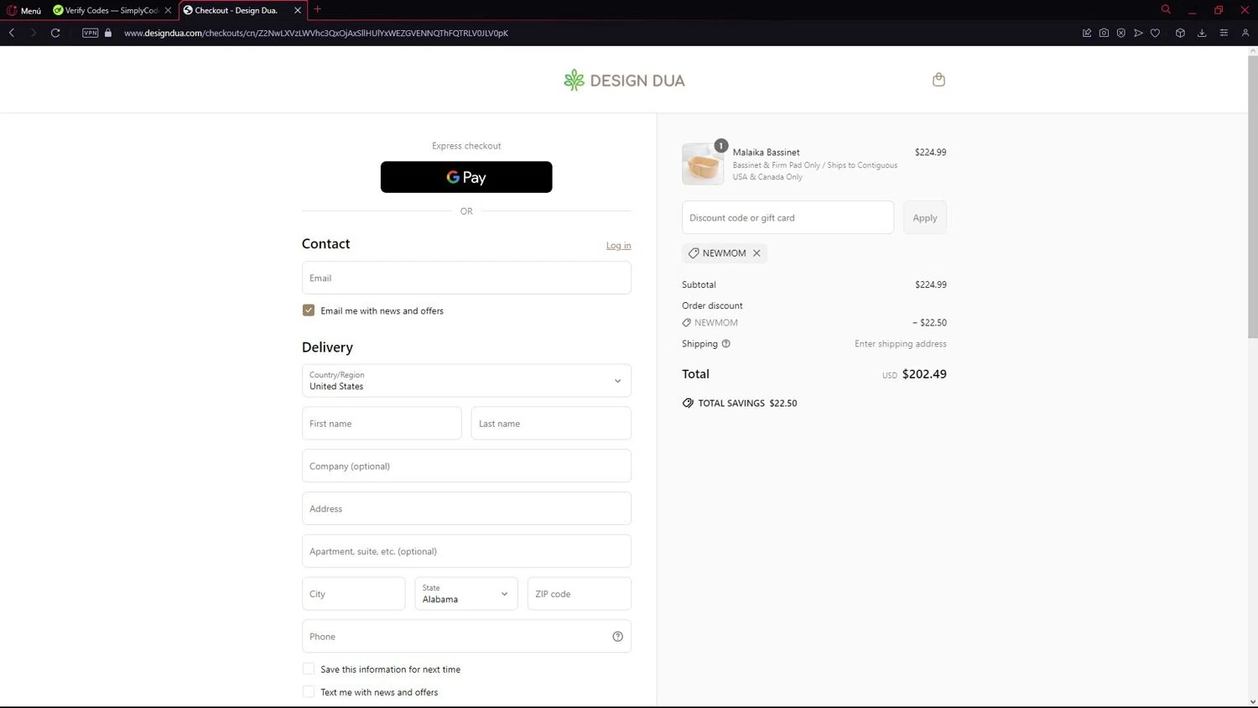Image resolution: width=1258 pixels, height=708 pixels.
Task: Focus the Apartment, suite, etc. field
Action: tap(466, 552)
